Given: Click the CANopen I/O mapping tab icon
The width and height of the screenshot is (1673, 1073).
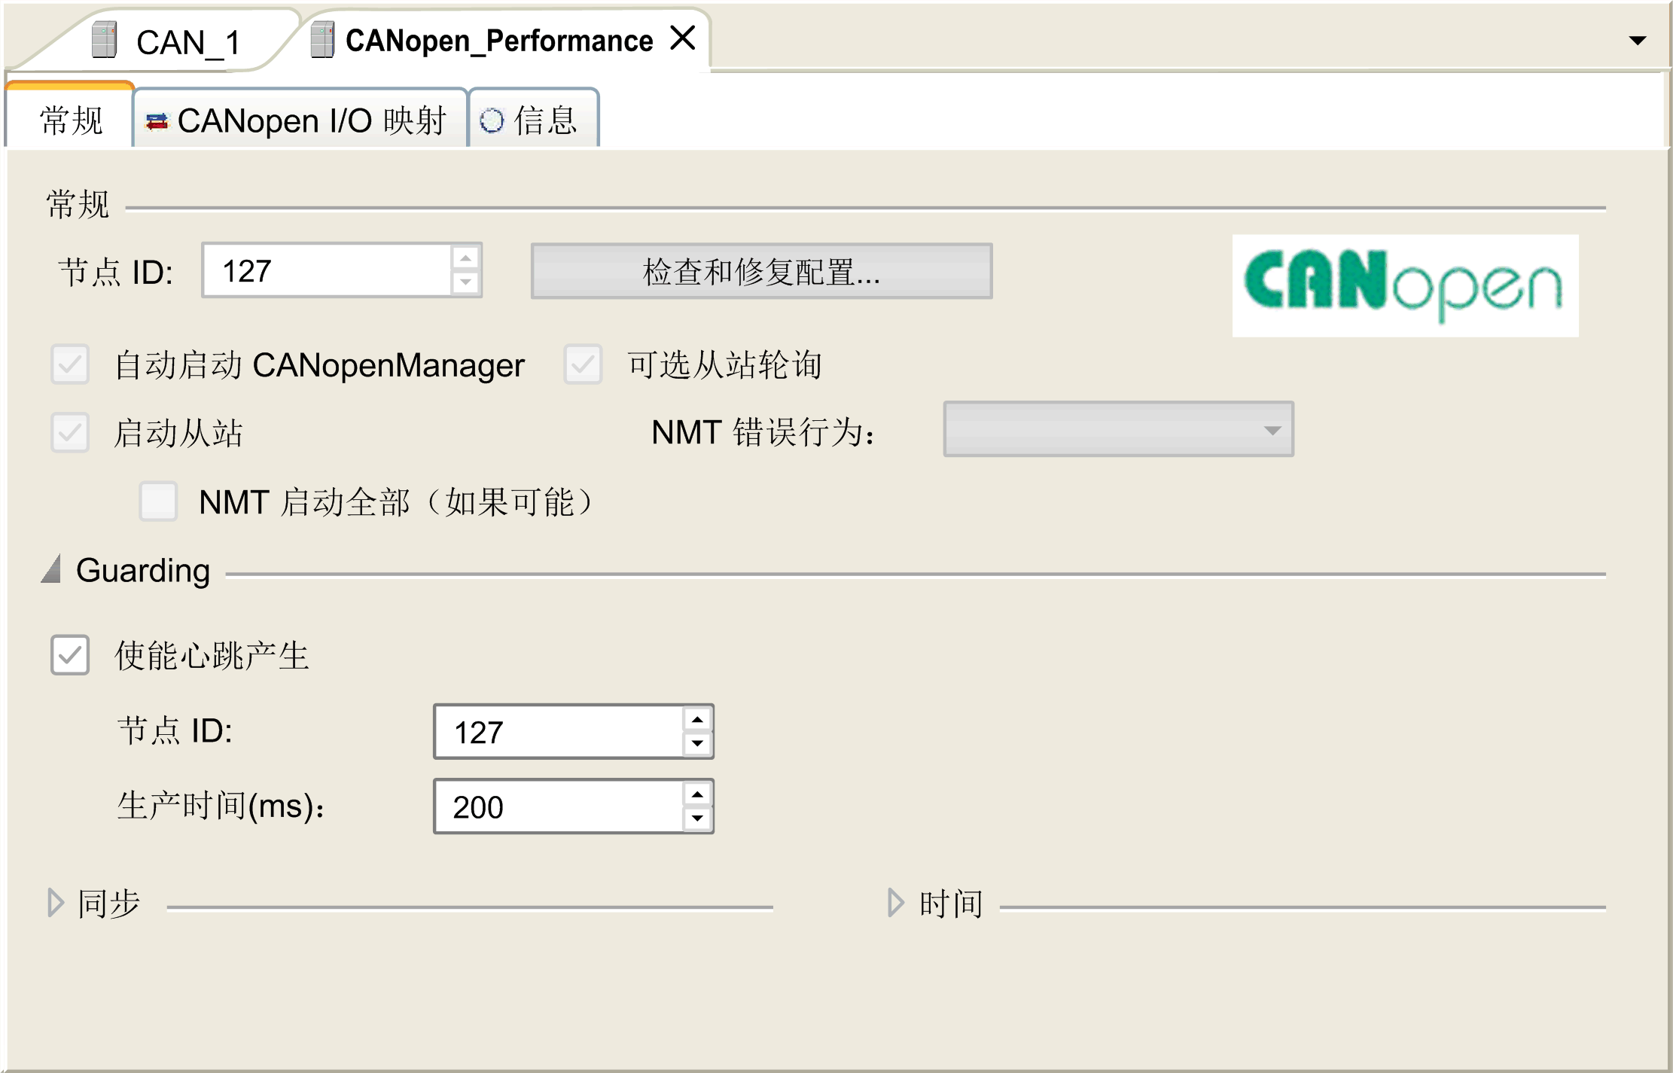Looking at the screenshot, I should [157, 120].
